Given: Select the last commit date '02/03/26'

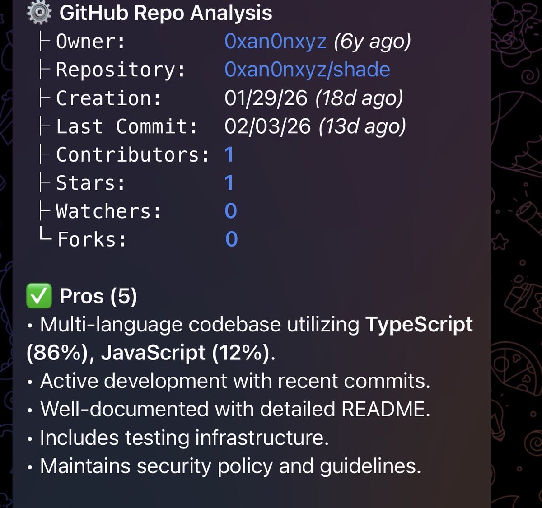Looking at the screenshot, I should [268, 126].
